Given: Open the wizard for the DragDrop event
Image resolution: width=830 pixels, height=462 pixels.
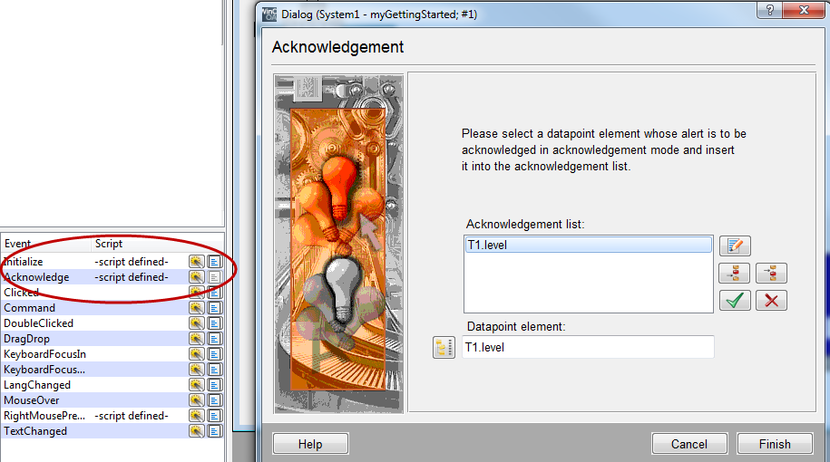Looking at the screenshot, I should (196, 338).
